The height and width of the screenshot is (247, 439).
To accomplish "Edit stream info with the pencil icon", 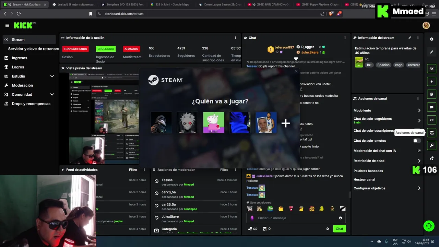I will tap(410, 38).
